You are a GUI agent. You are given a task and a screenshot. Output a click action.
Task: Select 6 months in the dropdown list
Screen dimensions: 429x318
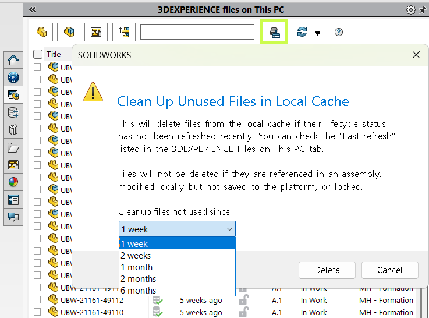pyautogui.click(x=177, y=290)
